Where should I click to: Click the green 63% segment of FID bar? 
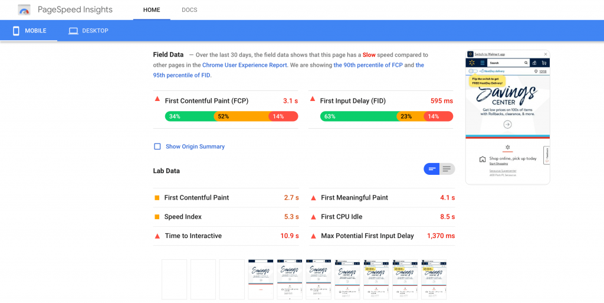(x=358, y=116)
